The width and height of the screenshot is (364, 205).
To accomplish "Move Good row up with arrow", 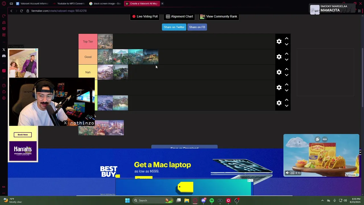I will coord(287,54).
